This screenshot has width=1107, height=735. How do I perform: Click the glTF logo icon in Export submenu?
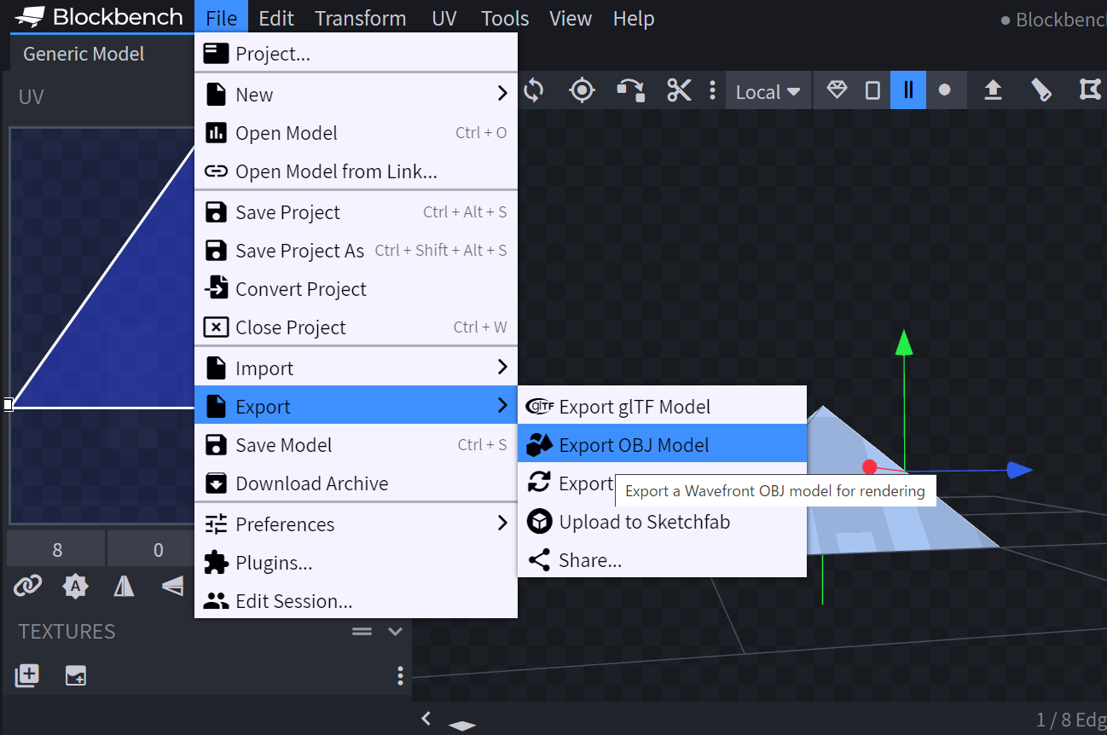pos(539,407)
